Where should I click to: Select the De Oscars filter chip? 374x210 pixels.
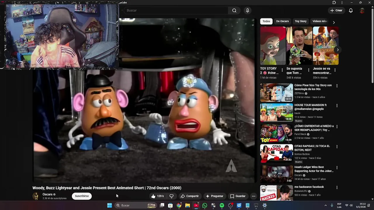point(283,21)
